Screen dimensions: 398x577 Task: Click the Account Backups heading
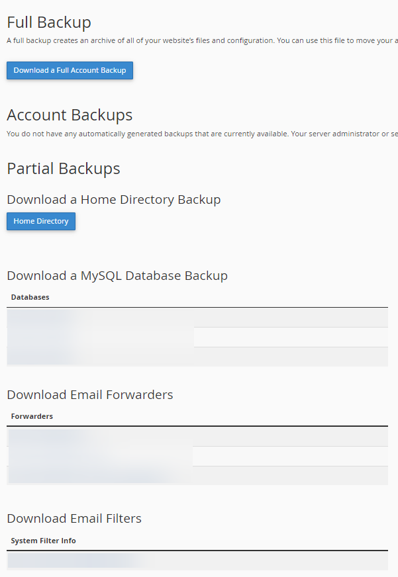pyautogui.click(x=70, y=115)
